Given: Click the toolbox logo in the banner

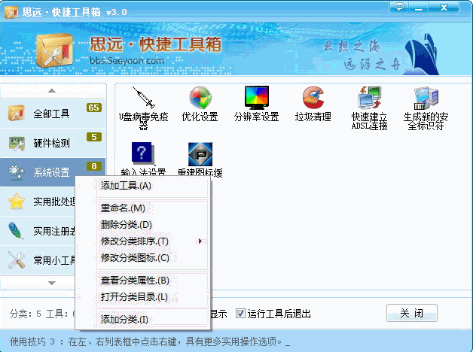Looking at the screenshot, I should pyautogui.click(x=54, y=50).
